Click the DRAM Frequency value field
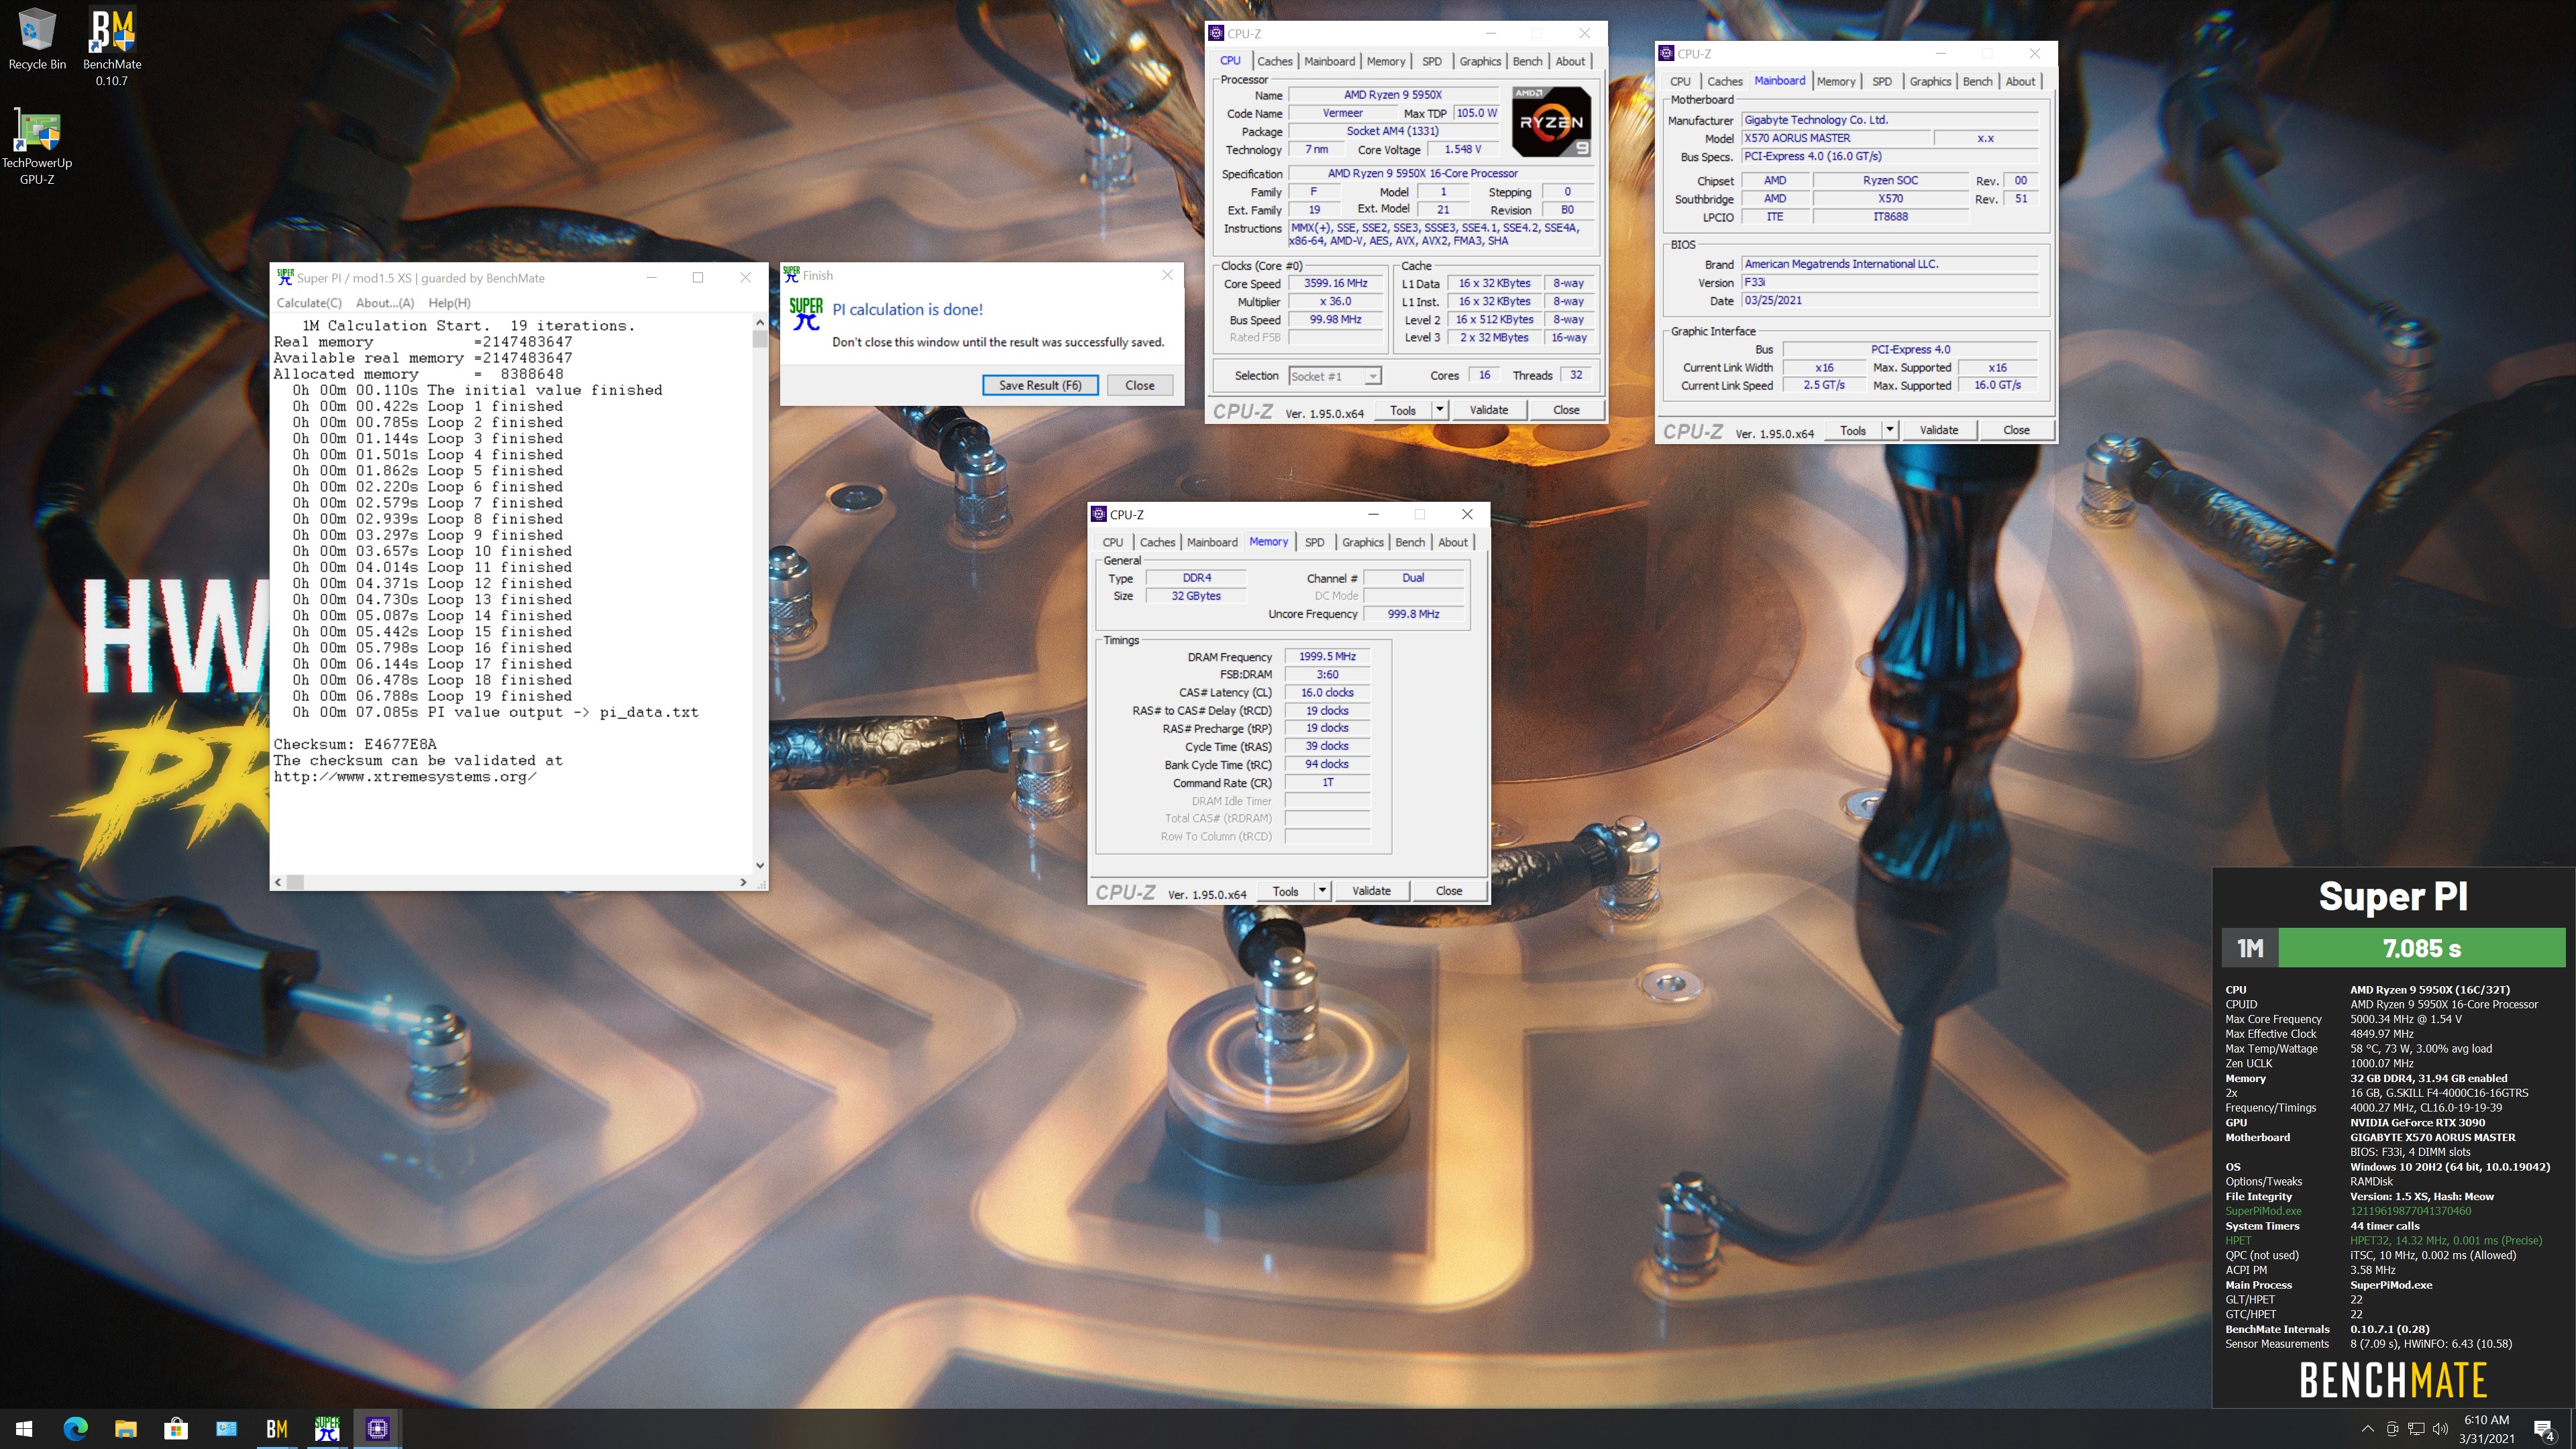This screenshot has height=1449, width=2576. click(x=1327, y=656)
